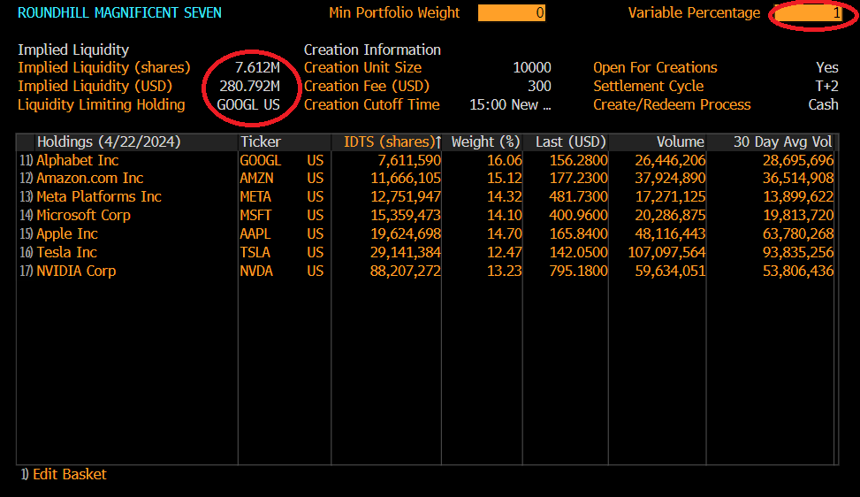Viewport: 860px width, 497px height.
Task: Click the 30 day average 63,780,268
Action: point(798,233)
